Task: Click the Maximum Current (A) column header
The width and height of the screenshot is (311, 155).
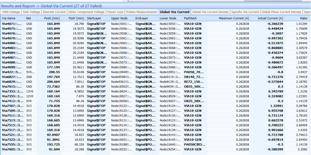Action: tap(228, 18)
